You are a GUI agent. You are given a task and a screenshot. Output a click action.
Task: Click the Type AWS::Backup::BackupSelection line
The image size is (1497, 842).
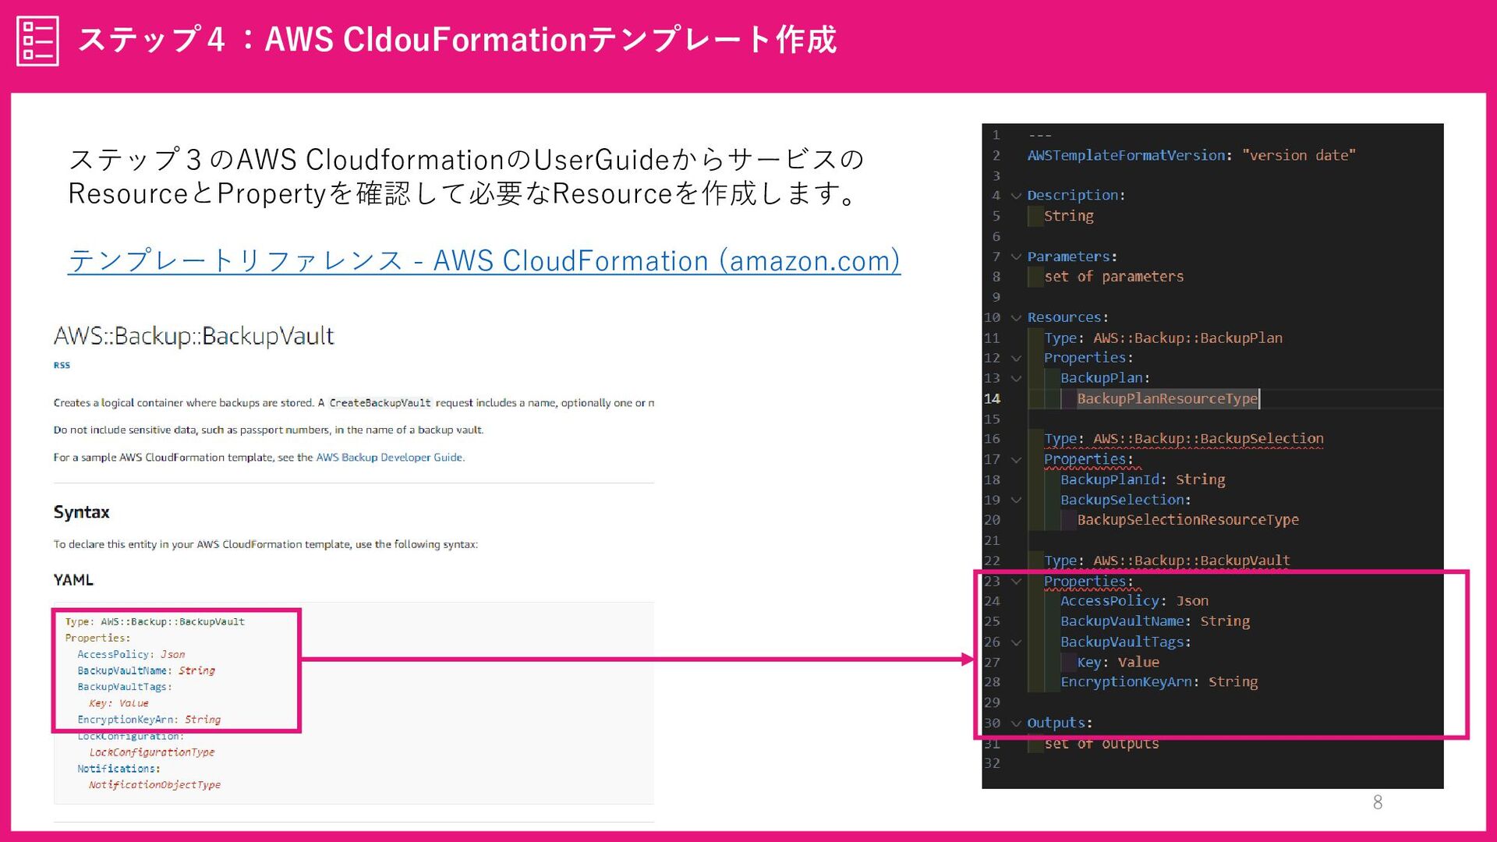[x=1184, y=439]
